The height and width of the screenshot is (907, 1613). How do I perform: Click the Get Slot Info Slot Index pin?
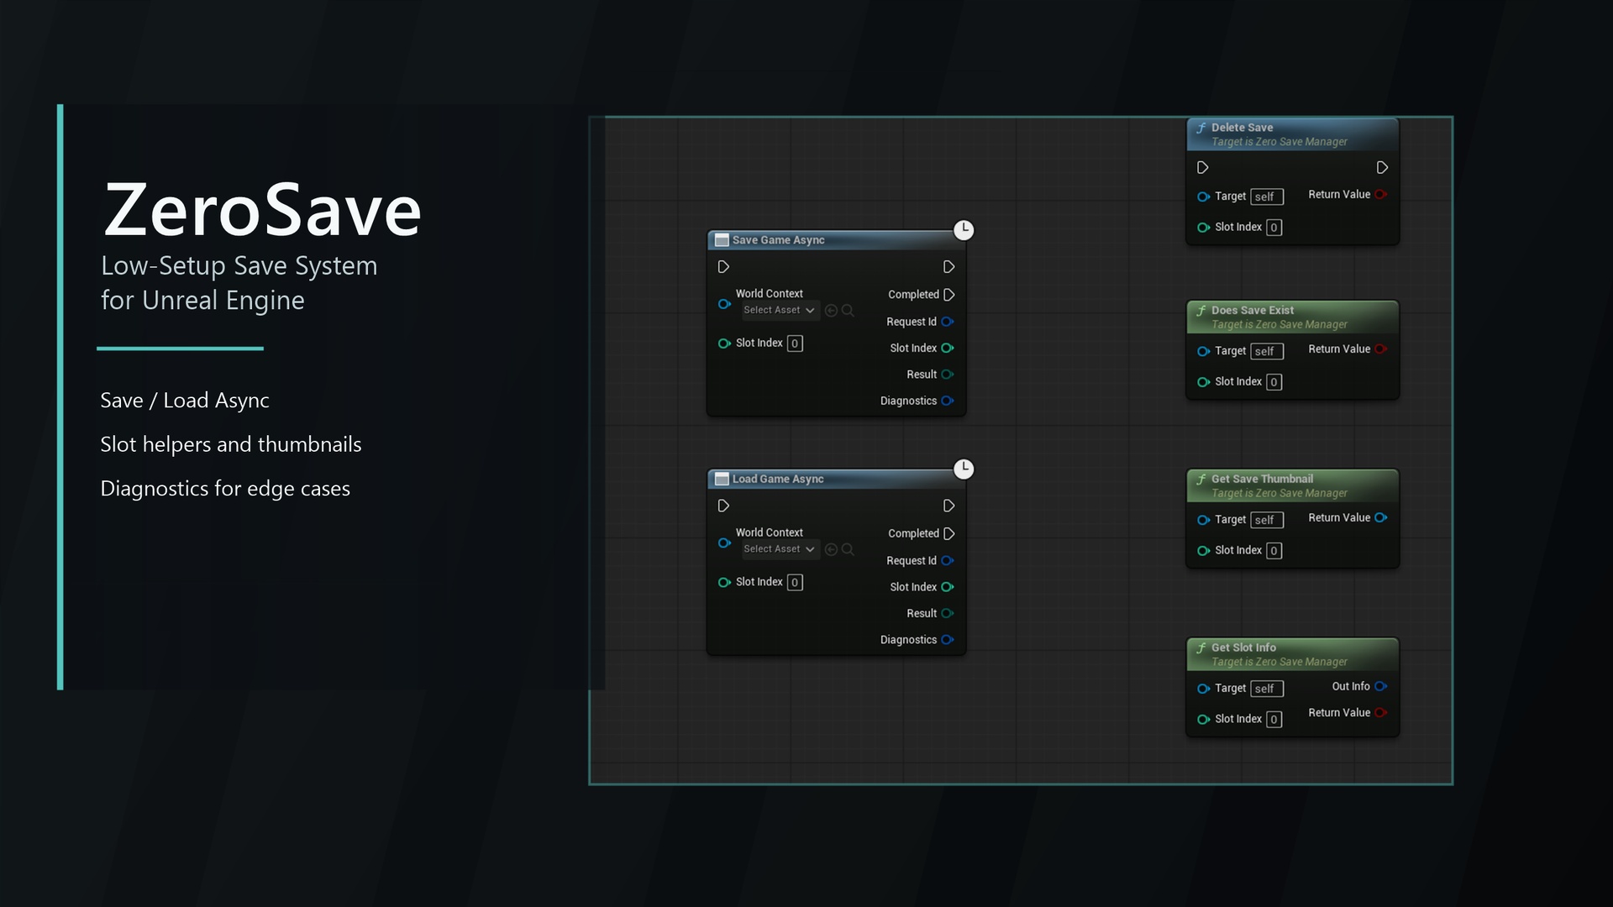coord(1203,720)
